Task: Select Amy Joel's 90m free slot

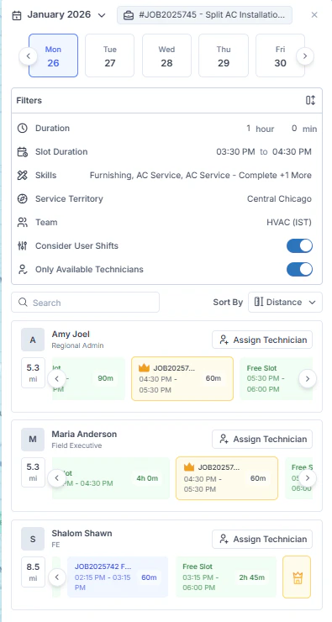Action: (88, 378)
